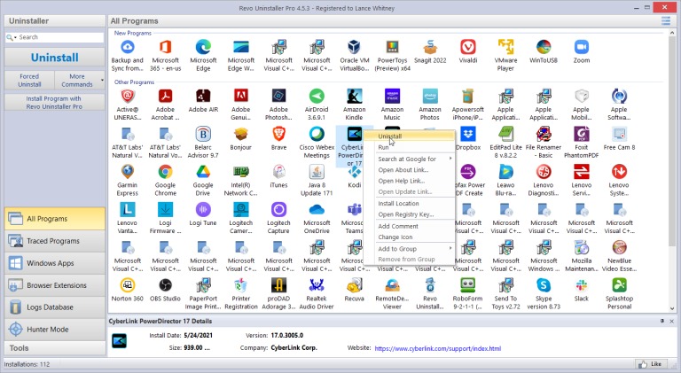Choose Install Location in context menu
This screenshot has height=373, width=681.
coord(410,204)
